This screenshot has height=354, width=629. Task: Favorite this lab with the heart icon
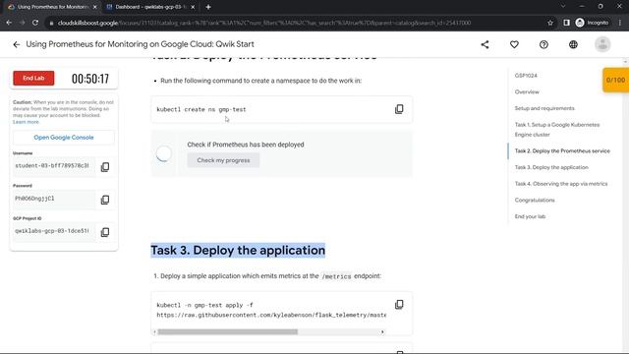514,44
